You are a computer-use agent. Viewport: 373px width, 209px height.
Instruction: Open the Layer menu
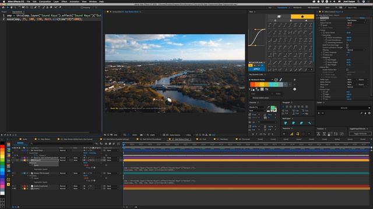point(56,1)
